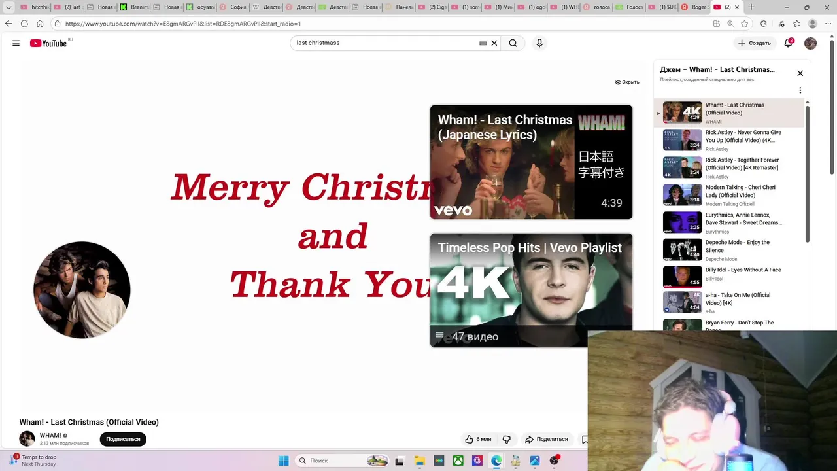
Task: Open playlist three-dots options menu
Action: click(x=800, y=90)
